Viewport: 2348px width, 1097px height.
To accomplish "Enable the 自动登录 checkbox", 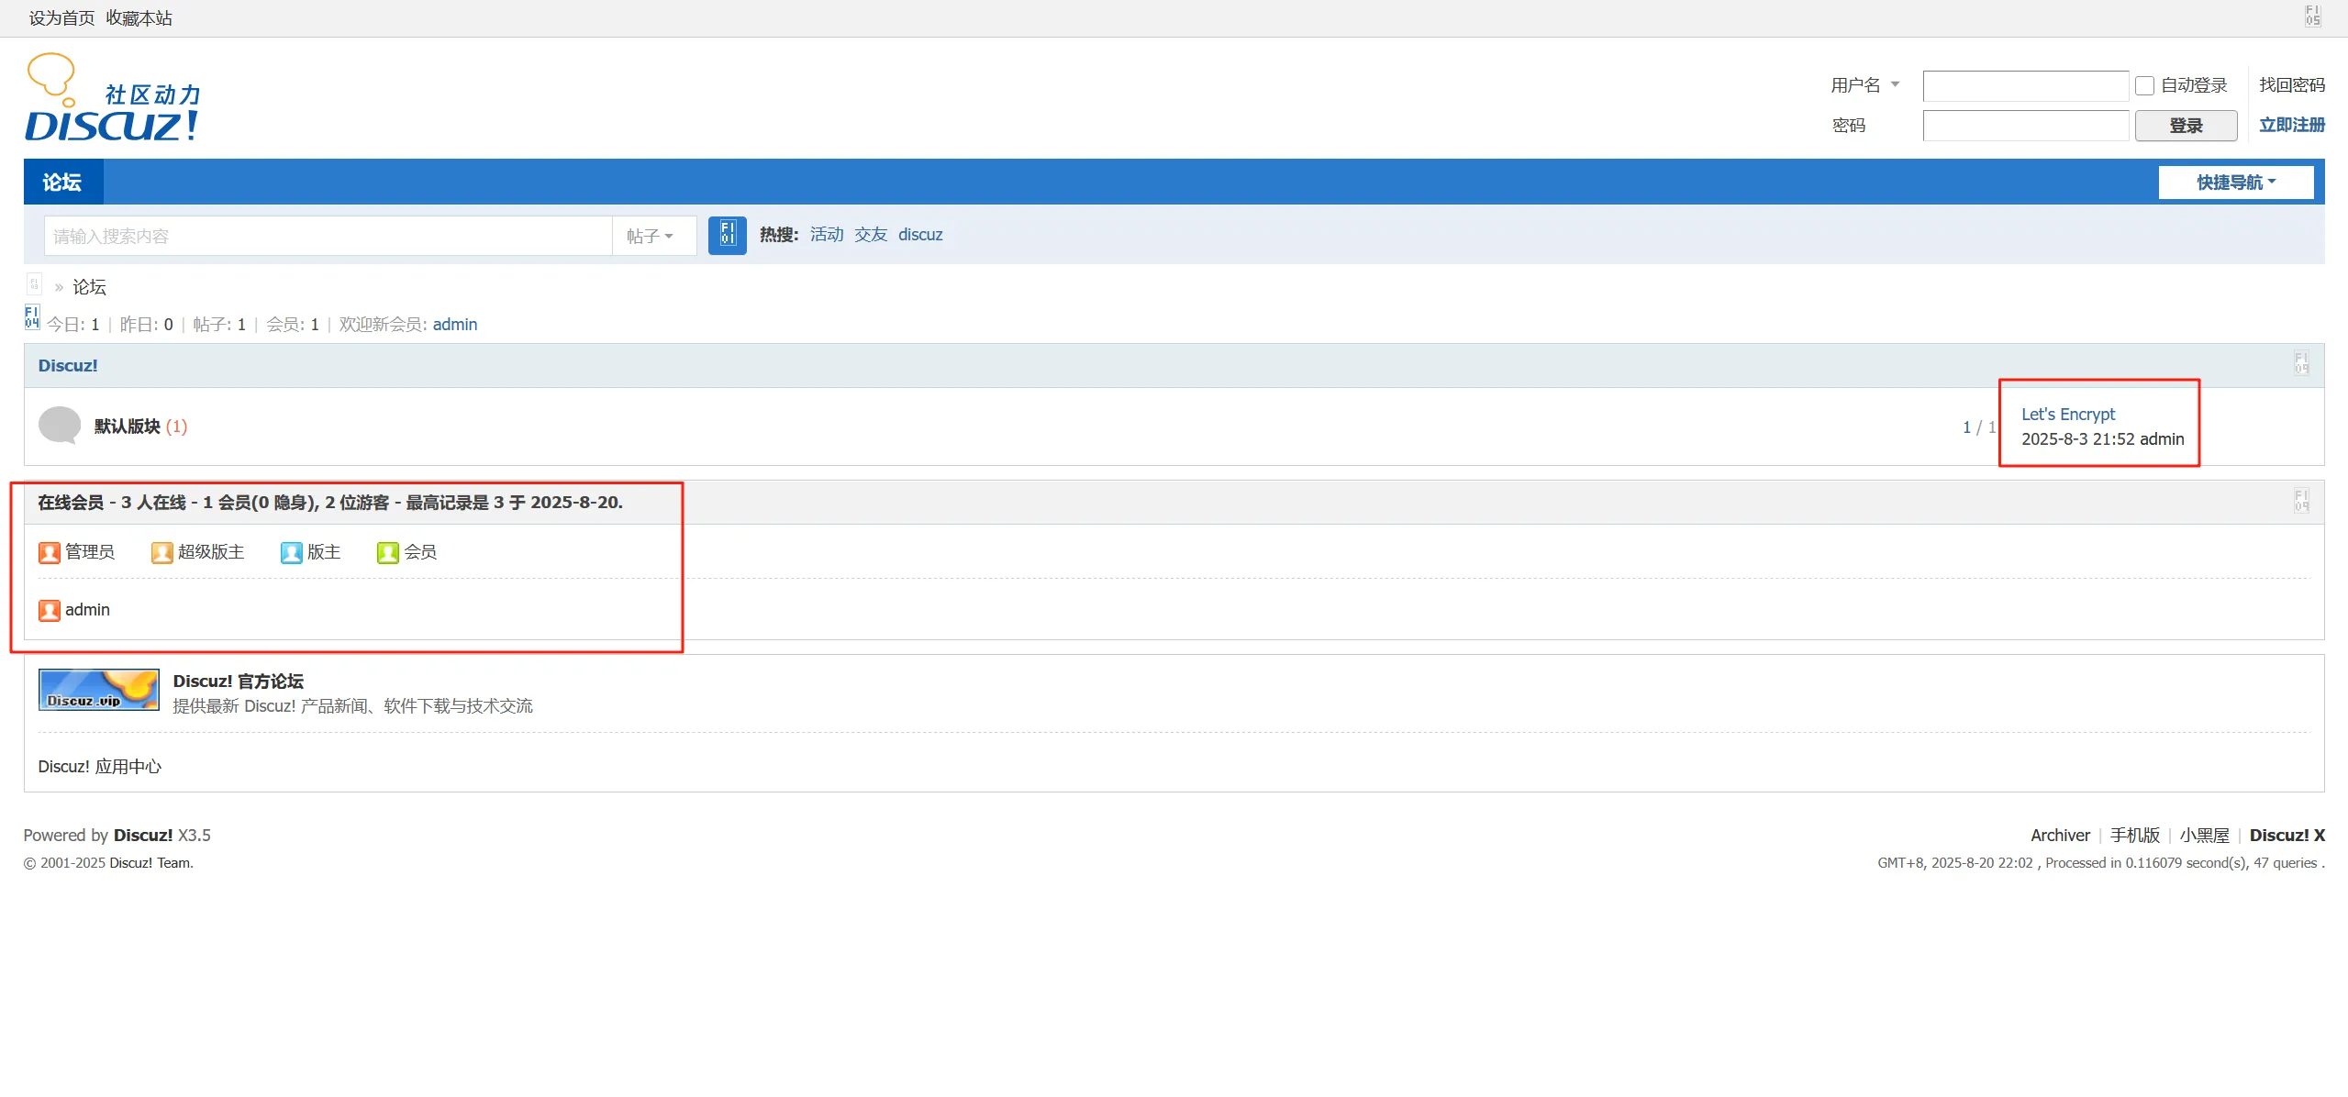I will (2144, 85).
